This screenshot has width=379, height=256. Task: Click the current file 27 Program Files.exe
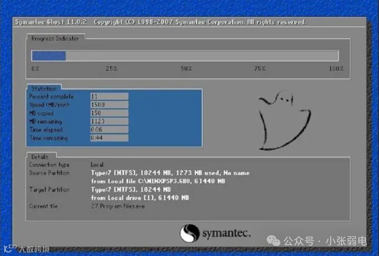[x=118, y=206]
